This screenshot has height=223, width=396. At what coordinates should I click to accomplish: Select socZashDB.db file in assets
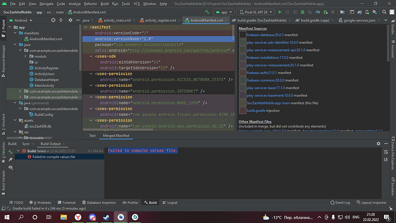click(x=38, y=126)
